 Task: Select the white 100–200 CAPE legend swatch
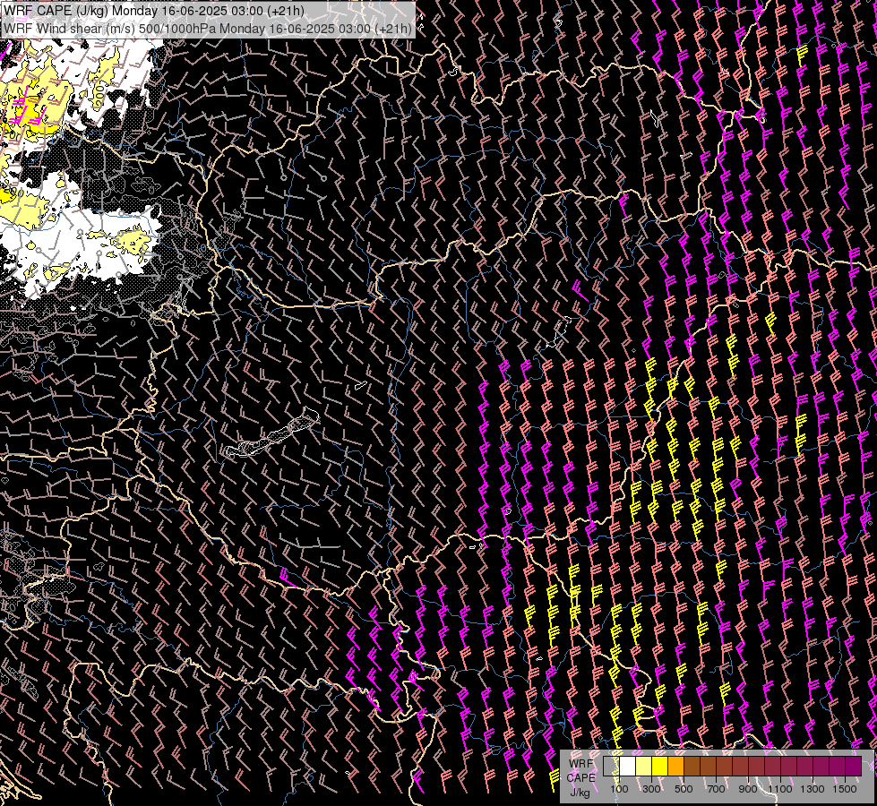pyautogui.click(x=628, y=766)
